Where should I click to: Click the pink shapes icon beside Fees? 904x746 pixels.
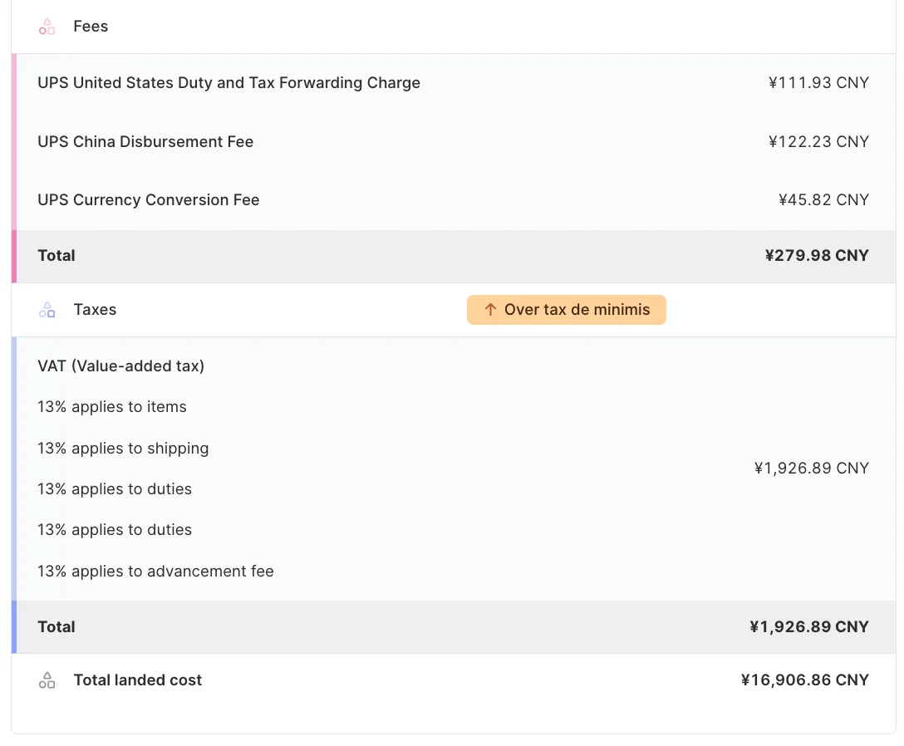click(x=47, y=26)
